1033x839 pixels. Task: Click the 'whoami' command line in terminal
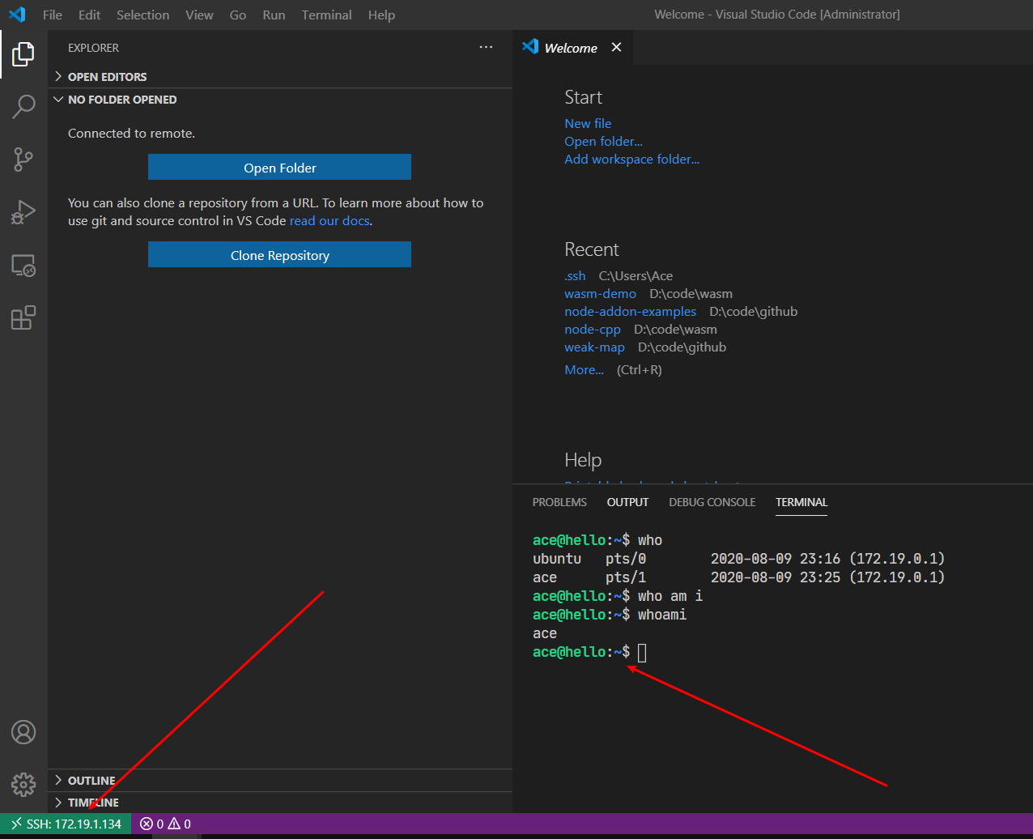point(610,615)
